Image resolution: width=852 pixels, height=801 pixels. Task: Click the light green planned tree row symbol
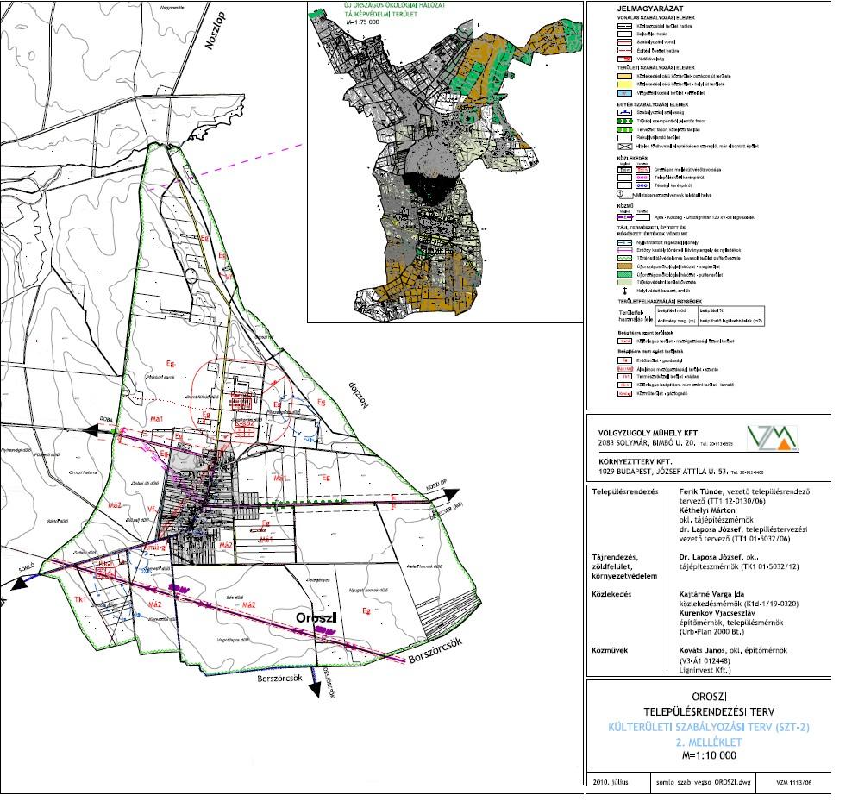coord(625,129)
